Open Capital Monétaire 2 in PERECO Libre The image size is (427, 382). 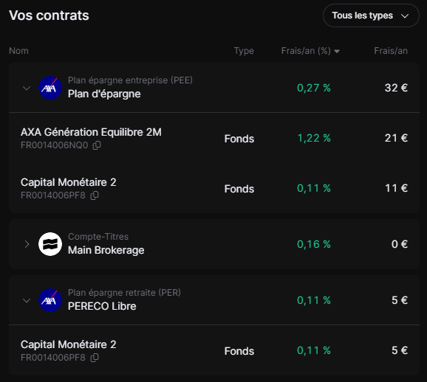pyautogui.click(x=69, y=344)
